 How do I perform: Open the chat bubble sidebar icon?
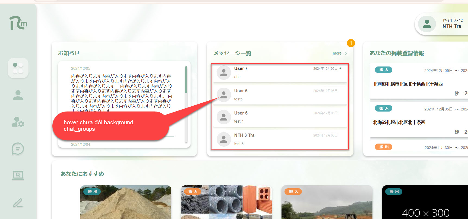point(18,149)
